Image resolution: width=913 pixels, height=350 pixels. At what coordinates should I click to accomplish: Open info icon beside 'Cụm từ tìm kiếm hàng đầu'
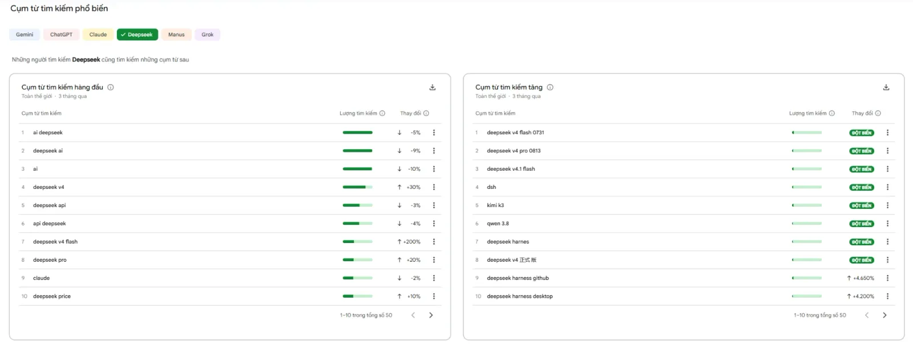111,87
